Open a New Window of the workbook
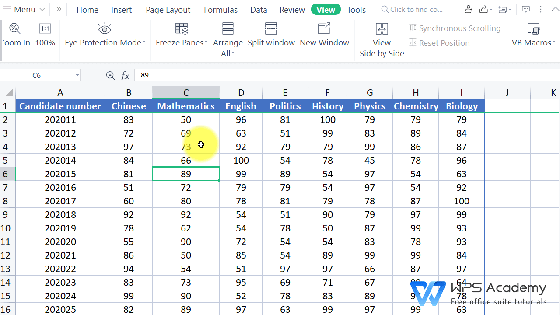 tap(324, 35)
